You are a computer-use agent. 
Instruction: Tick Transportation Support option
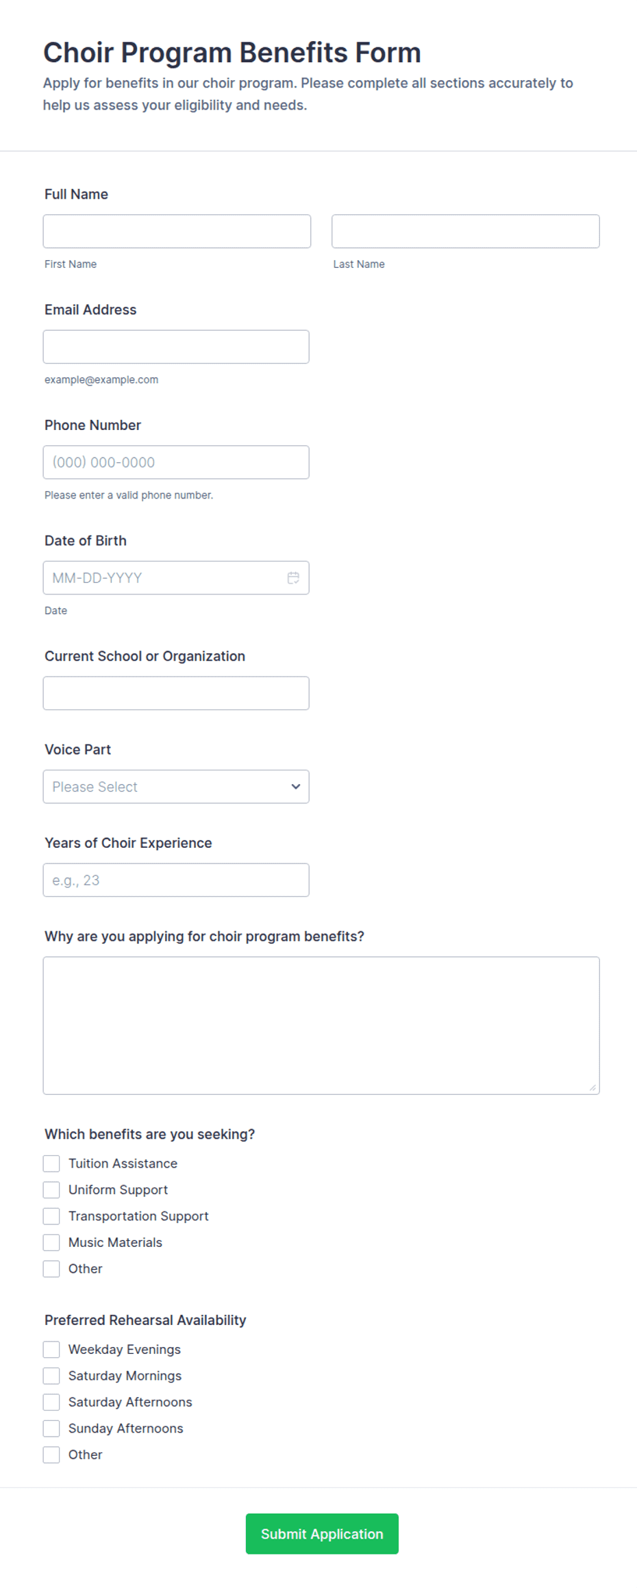pos(51,1216)
